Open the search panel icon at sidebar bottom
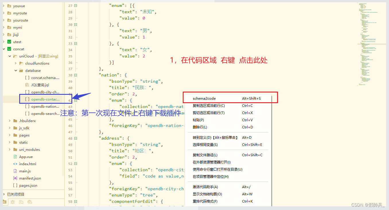The height and width of the screenshot is (210, 389). (x=21, y=202)
